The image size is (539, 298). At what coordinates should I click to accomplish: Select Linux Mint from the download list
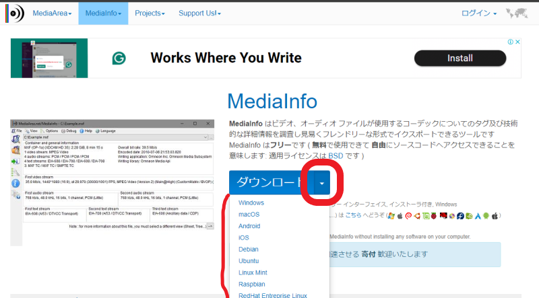point(253,272)
